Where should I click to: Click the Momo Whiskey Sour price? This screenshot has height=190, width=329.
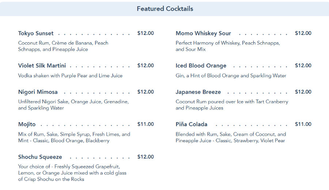tap(303, 33)
